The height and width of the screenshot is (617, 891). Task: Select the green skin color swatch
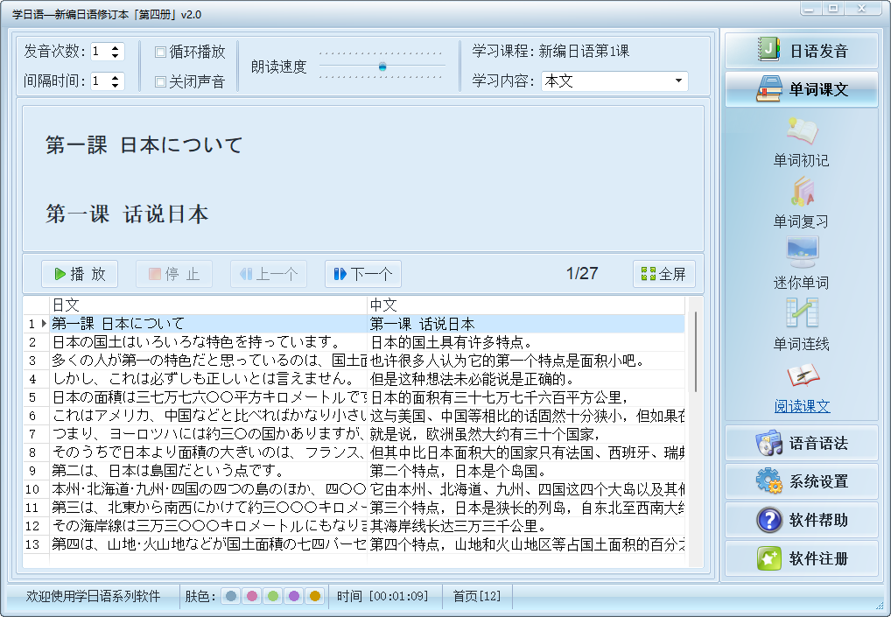[273, 596]
